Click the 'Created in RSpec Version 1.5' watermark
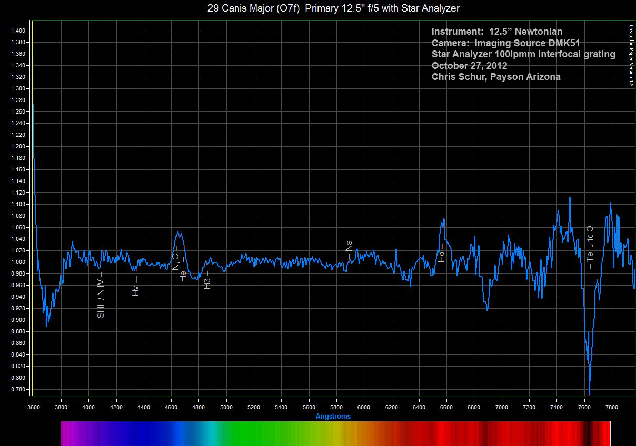 [631, 56]
